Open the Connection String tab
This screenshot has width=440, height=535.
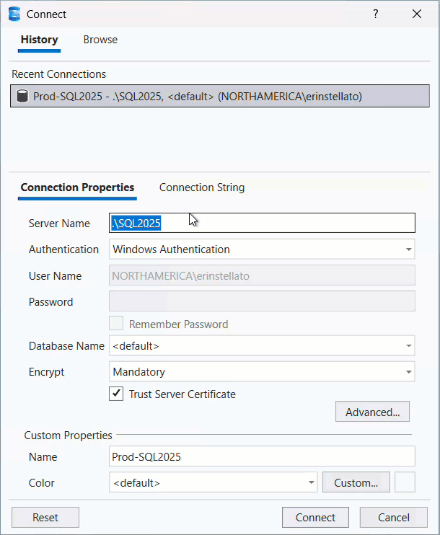(202, 187)
